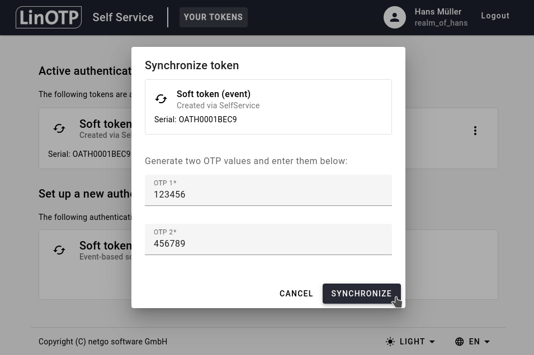Image resolution: width=534 pixels, height=355 pixels.
Task: Open the YOUR TOKENS tab
Action: coord(213,17)
